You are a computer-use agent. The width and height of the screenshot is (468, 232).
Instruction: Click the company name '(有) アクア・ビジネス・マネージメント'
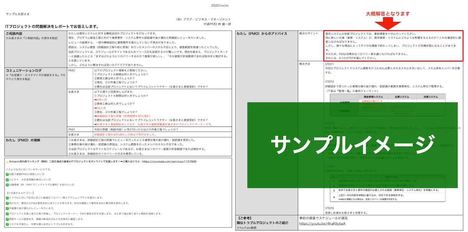coord(203,19)
